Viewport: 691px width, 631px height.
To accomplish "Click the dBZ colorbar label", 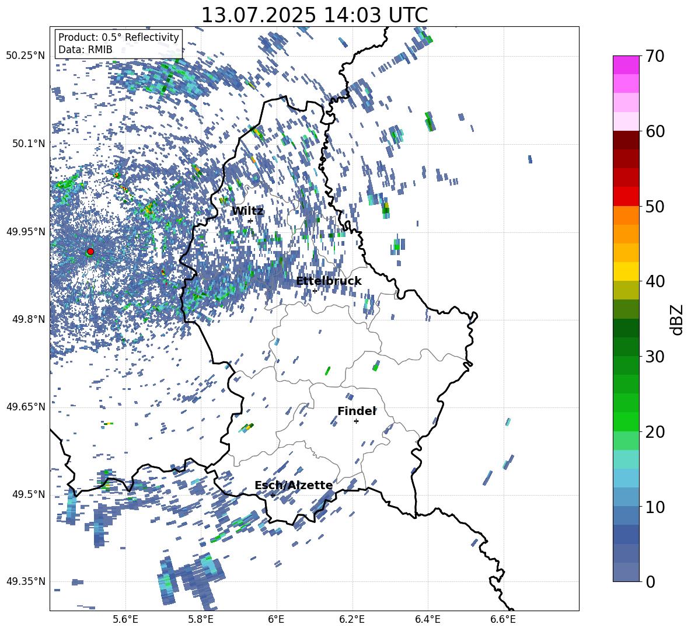I will (x=678, y=319).
